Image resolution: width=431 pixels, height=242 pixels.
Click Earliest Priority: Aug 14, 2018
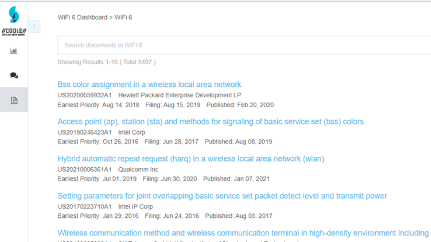pos(98,105)
